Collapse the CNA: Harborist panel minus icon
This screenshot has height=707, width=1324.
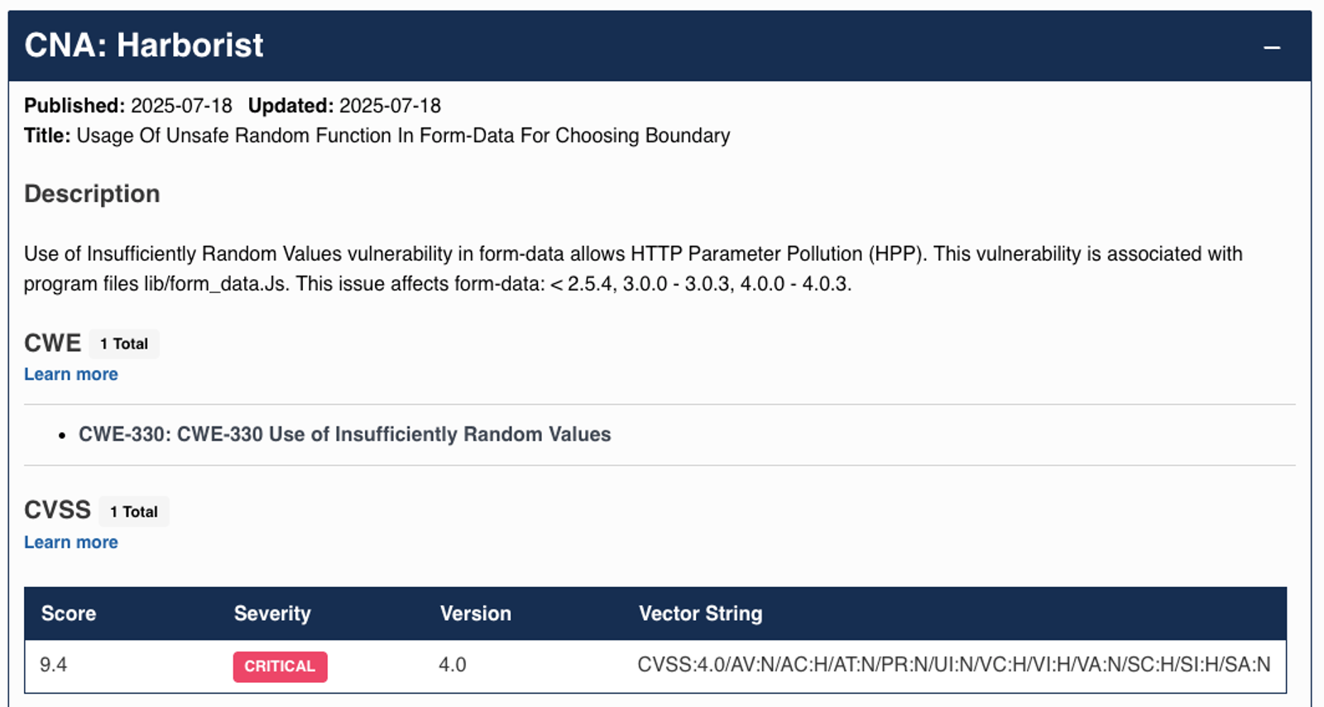tap(1272, 47)
